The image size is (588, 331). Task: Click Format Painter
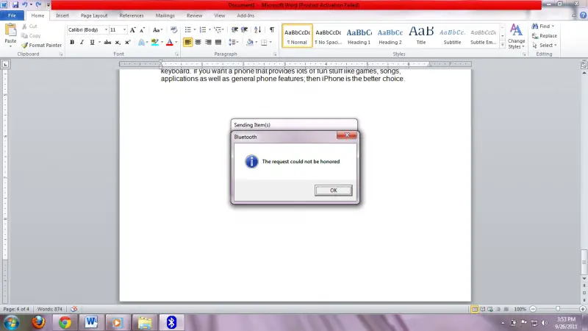tap(41, 45)
